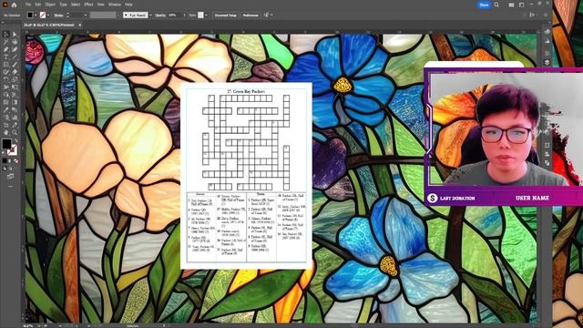The image size is (583, 328).
Task: Open the Edit menu
Action: coord(38,5)
